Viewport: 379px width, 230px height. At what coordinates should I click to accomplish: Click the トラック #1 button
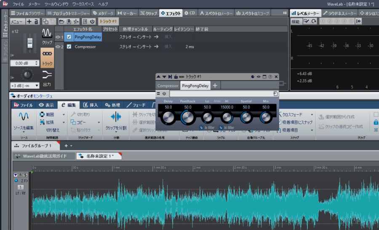click(108, 21)
